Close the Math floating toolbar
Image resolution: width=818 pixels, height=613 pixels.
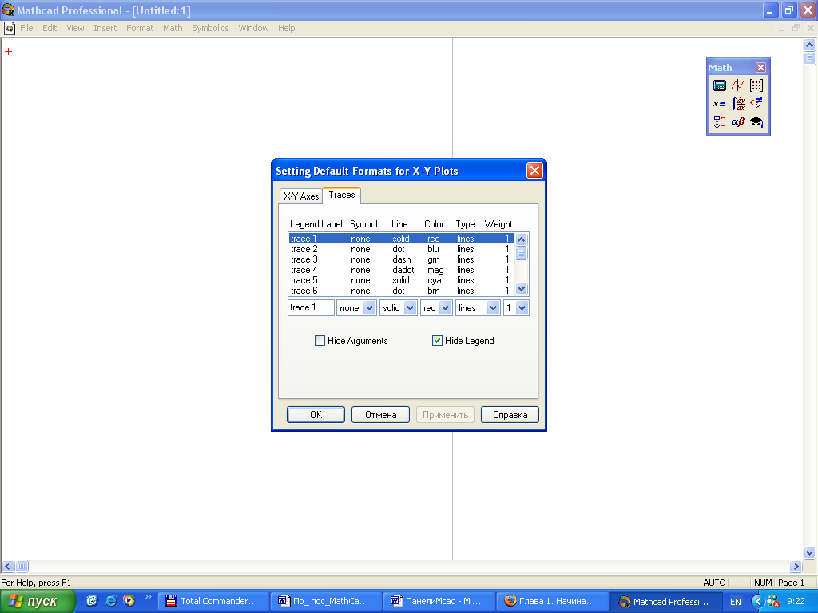[760, 67]
